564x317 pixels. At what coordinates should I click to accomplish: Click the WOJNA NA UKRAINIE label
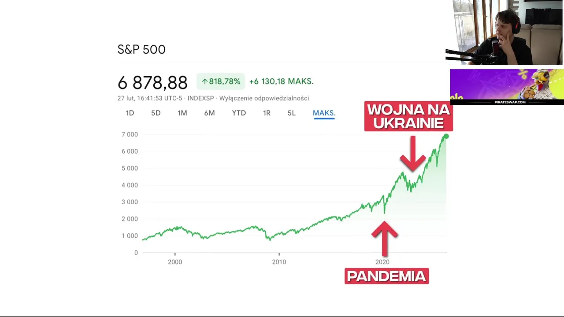pyautogui.click(x=408, y=116)
